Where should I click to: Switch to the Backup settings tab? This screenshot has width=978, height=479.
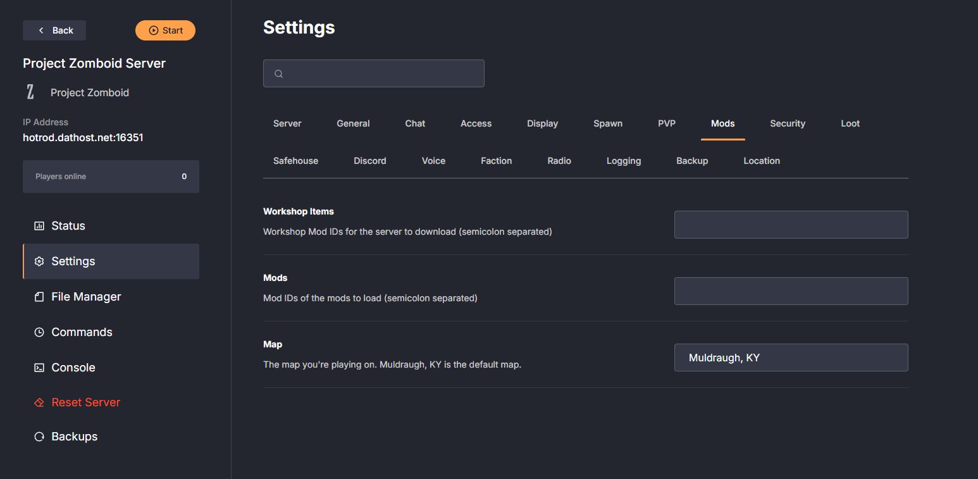[x=692, y=161]
